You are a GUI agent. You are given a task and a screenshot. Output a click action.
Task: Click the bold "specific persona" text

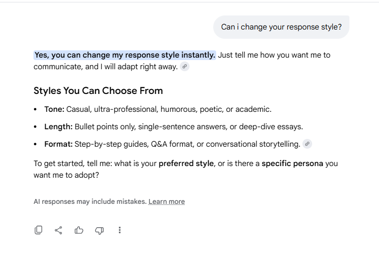coord(292,164)
